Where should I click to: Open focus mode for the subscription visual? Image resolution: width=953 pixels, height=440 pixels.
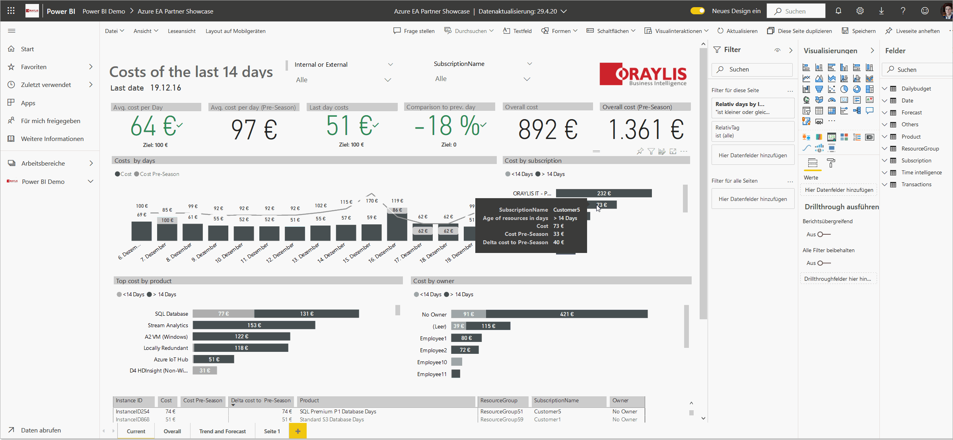tap(673, 151)
